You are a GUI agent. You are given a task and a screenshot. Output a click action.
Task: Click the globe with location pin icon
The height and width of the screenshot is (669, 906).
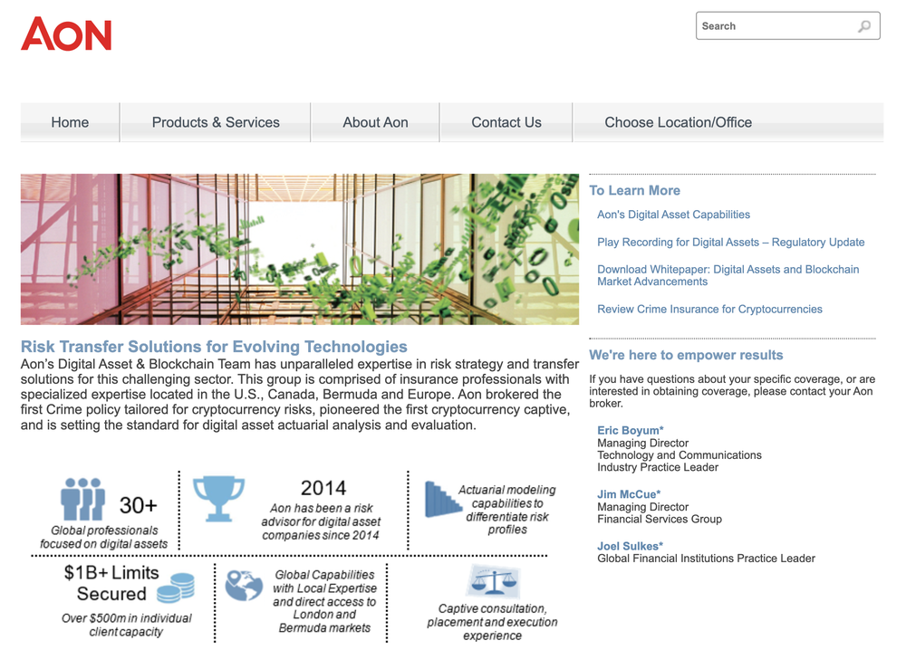pos(244,586)
